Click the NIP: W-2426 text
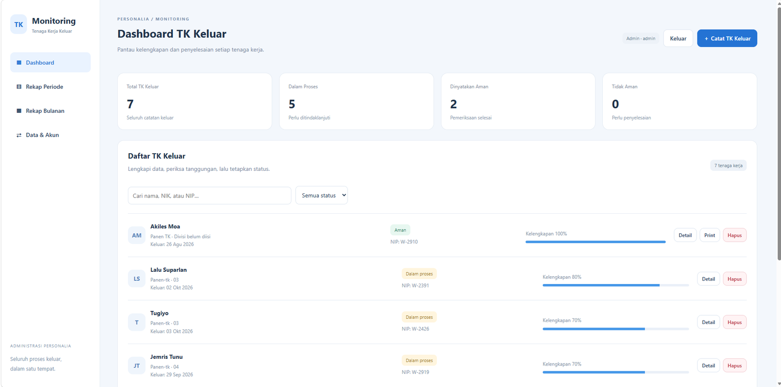The height and width of the screenshot is (387, 781). point(415,329)
